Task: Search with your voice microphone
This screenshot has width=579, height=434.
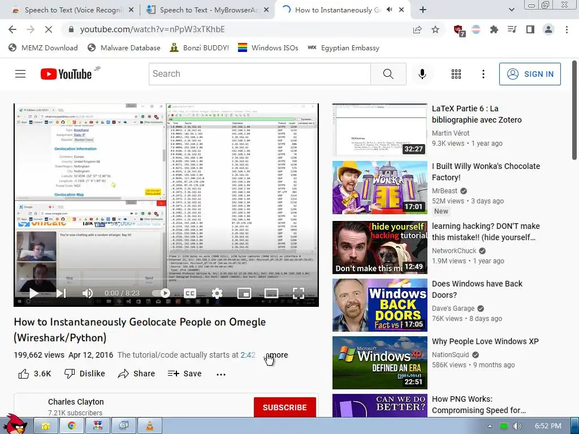Action: pos(422,74)
